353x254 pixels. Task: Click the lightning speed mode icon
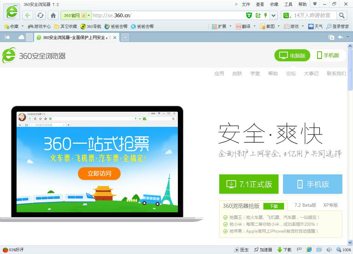pos(266,15)
